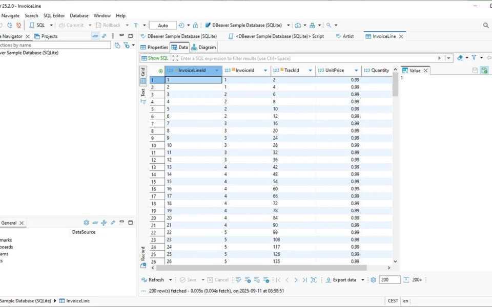Image resolution: width=492 pixels, height=307 pixels.
Task: Open a new SQL script editor
Action: 37,25
